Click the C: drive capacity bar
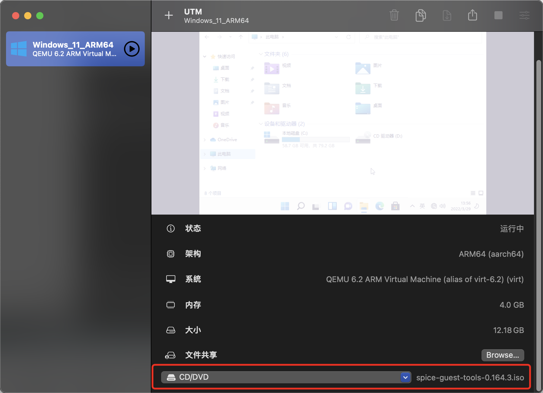543x393 pixels. click(x=316, y=140)
